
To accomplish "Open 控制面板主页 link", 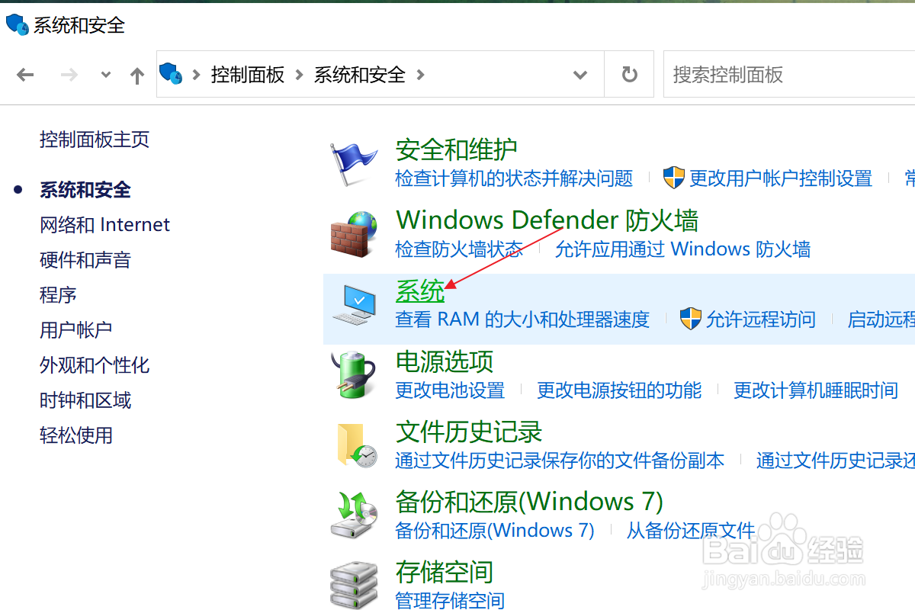I will click(x=95, y=140).
